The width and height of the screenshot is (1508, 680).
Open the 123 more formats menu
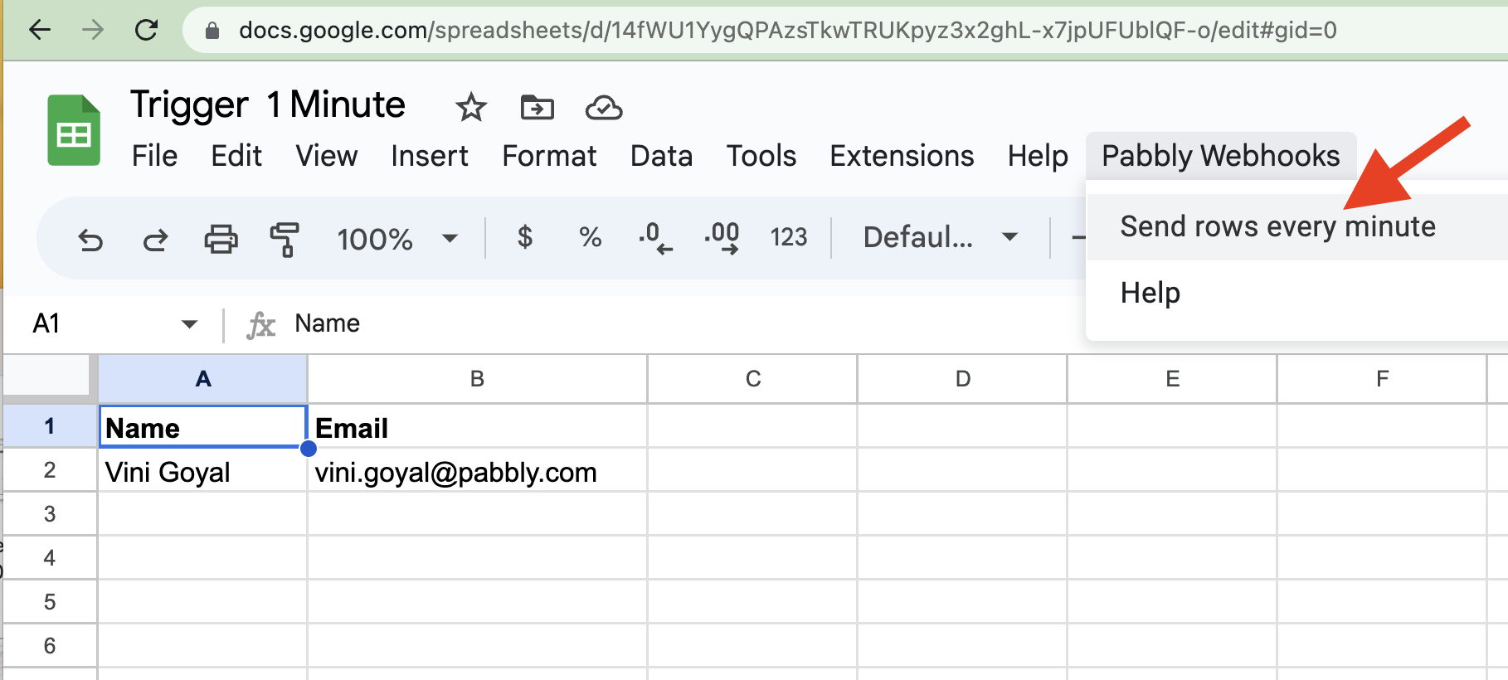(788, 238)
